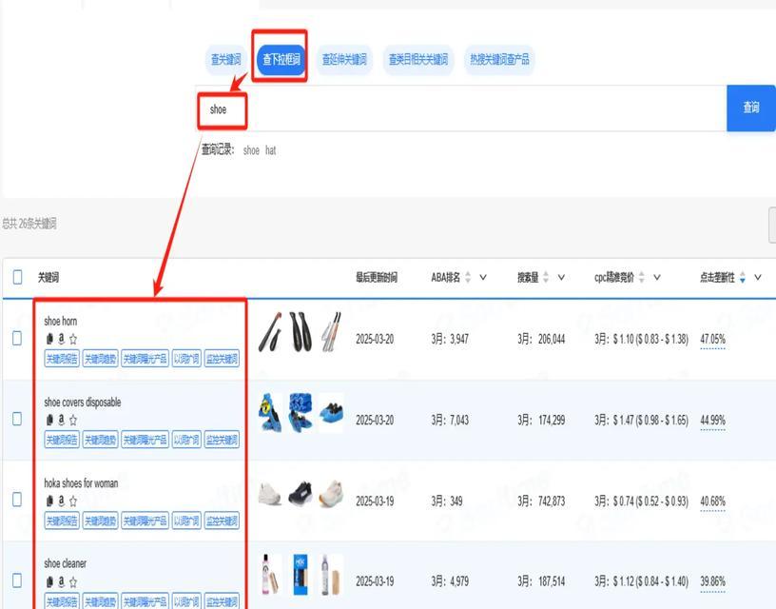The width and height of the screenshot is (776, 609).
Task: Open third thumbnail in 'shoe covers disposable' row
Action: 331,412
